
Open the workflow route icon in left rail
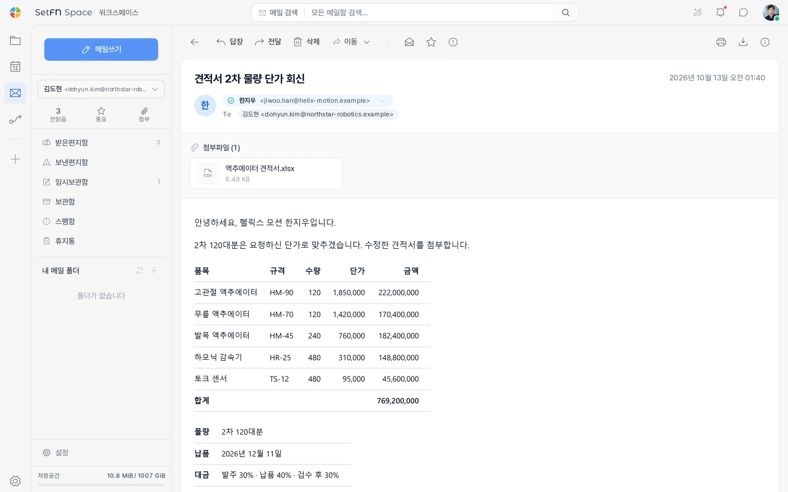15,119
